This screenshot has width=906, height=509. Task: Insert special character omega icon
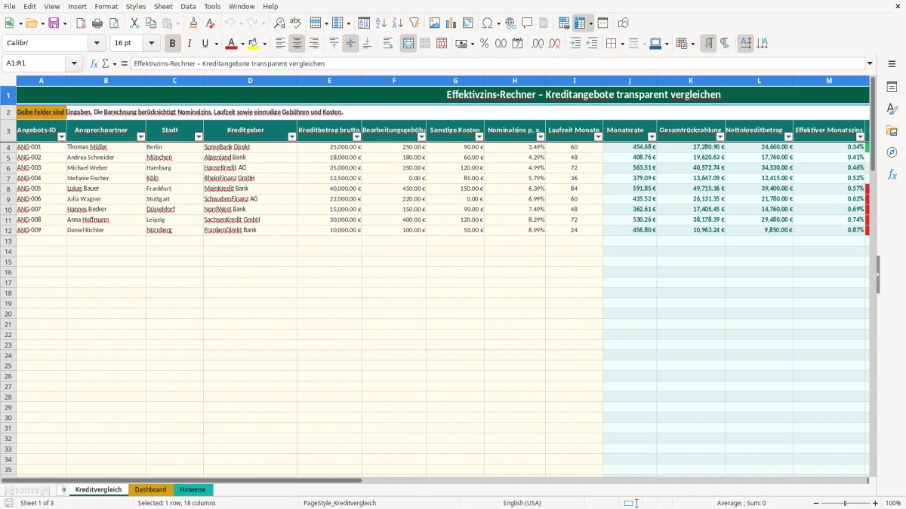[x=487, y=23]
